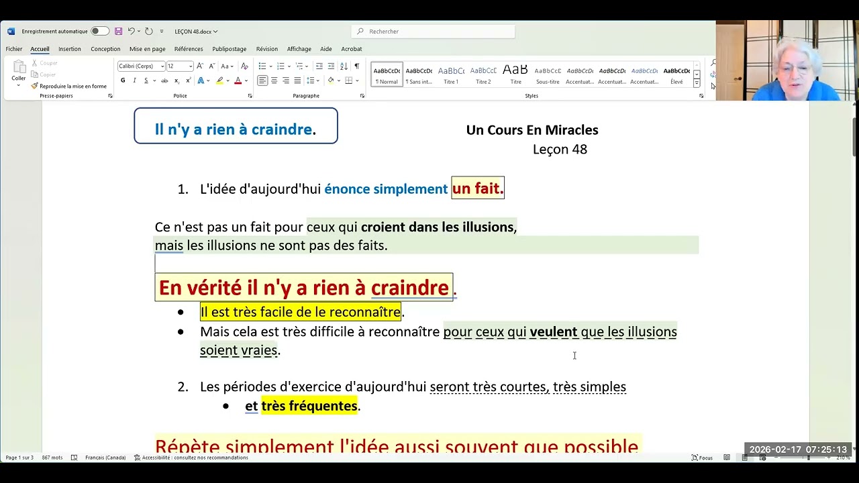Switch to the Insertion tab

pos(69,49)
